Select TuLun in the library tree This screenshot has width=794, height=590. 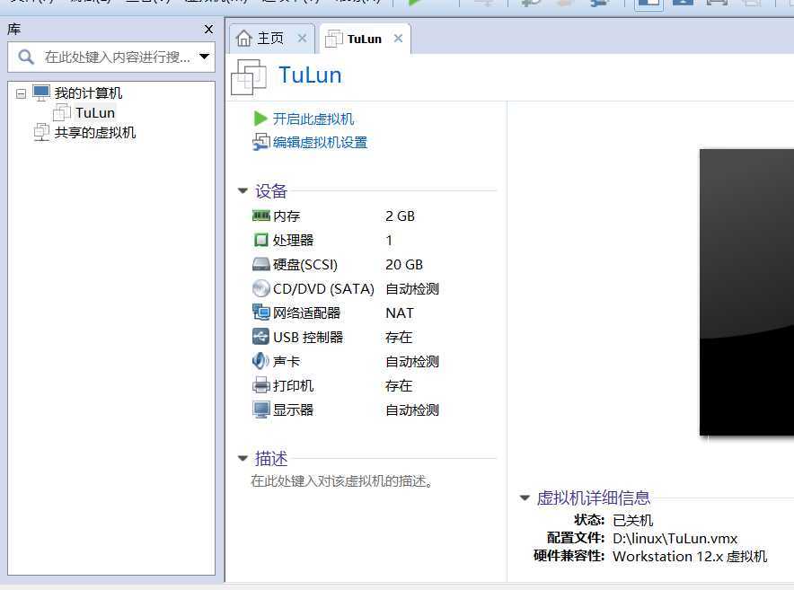pos(95,113)
